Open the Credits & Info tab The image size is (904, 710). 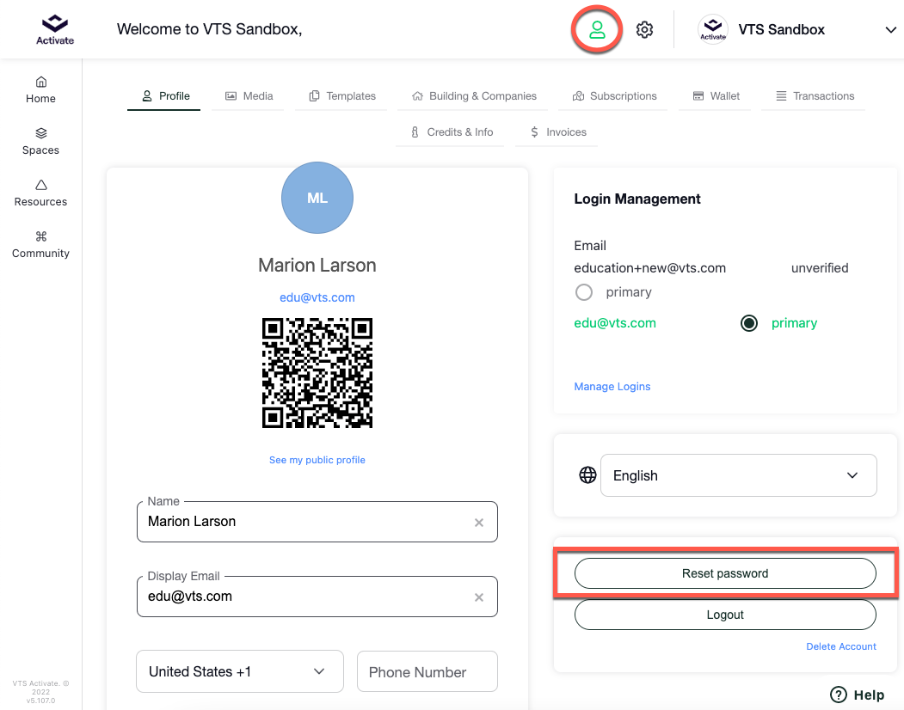click(450, 132)
